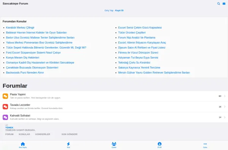Click the FORUM column header
This screenshot has height=150, width=228.
coord(9,134)
